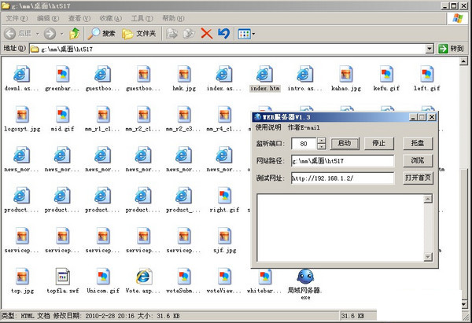472x323 pixels.
Task: Open the 工具(T) menu
Action: (x=142, y=17)
